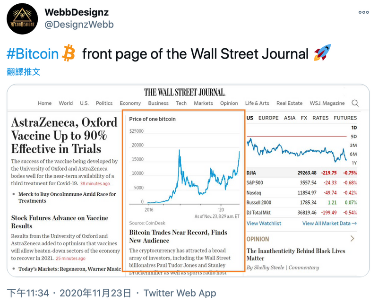This screenshot has width=378, height=302.
Task: Click the WSJ search magnifier icon
Action: [355, 103]
